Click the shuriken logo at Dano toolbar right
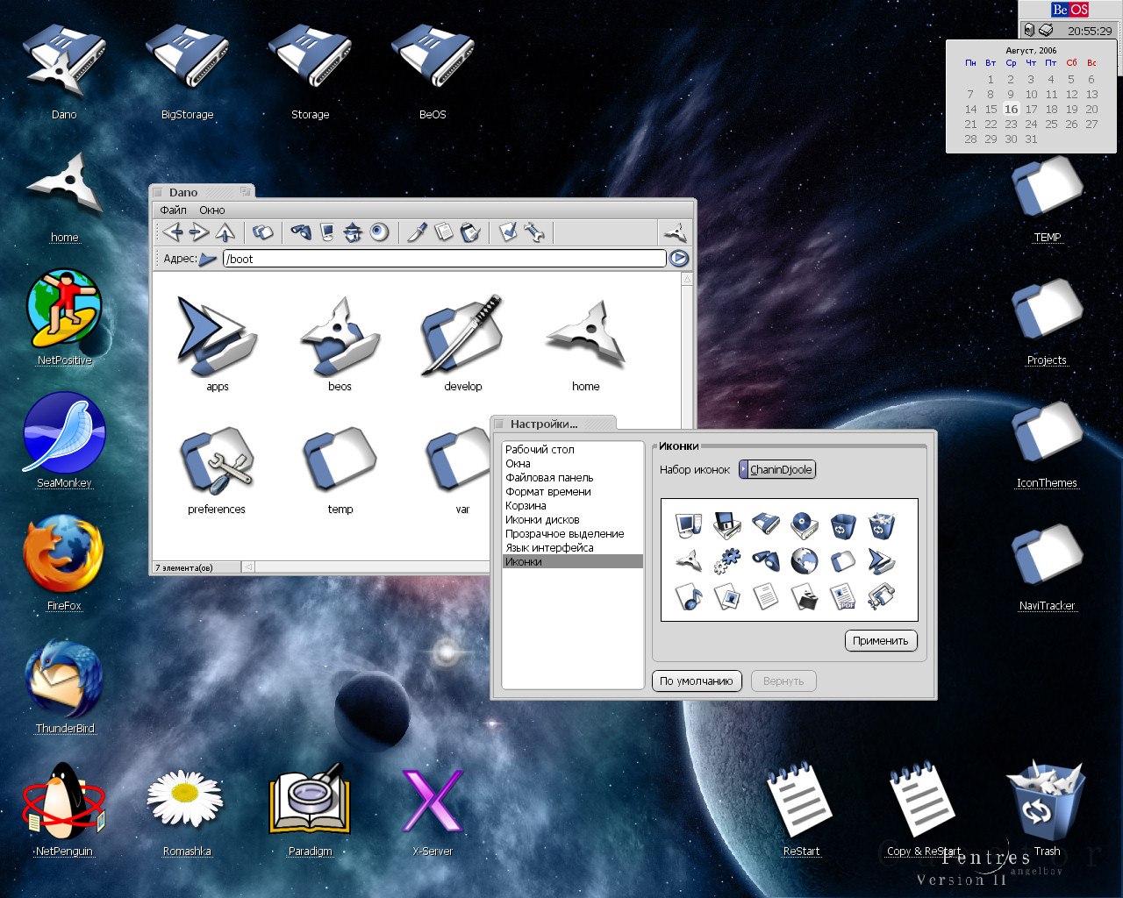1123x898 pixels. click(x=675, y=232)
